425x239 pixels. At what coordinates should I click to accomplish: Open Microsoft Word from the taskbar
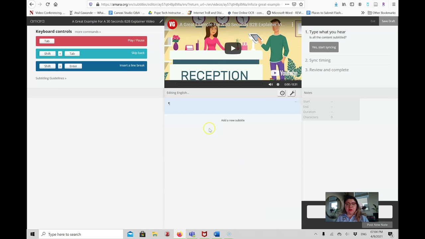216,234
